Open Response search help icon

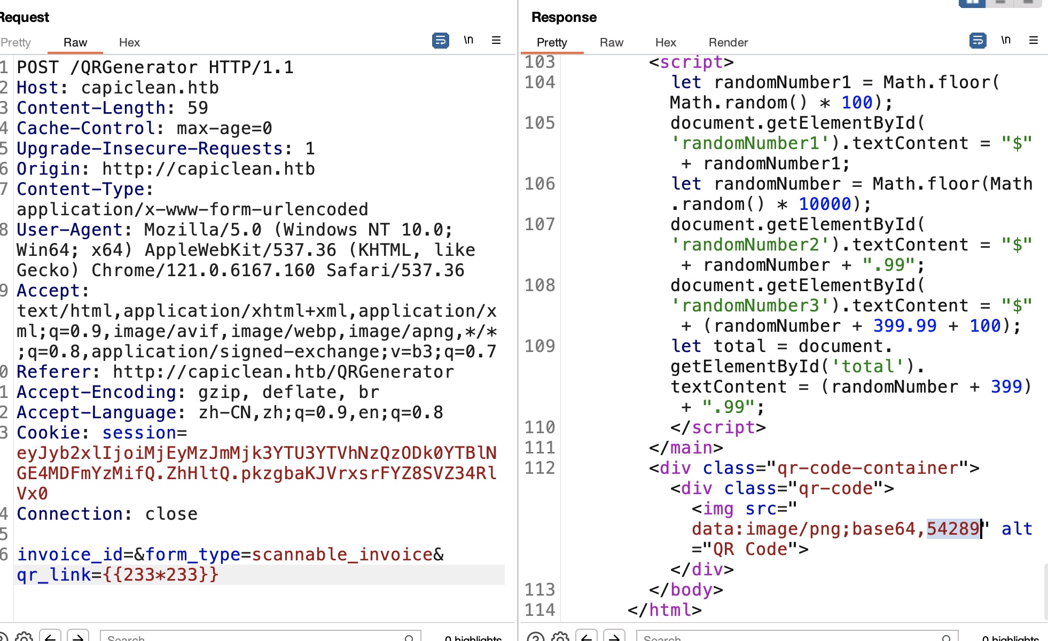pyautogui.click(x=535, y=637)
